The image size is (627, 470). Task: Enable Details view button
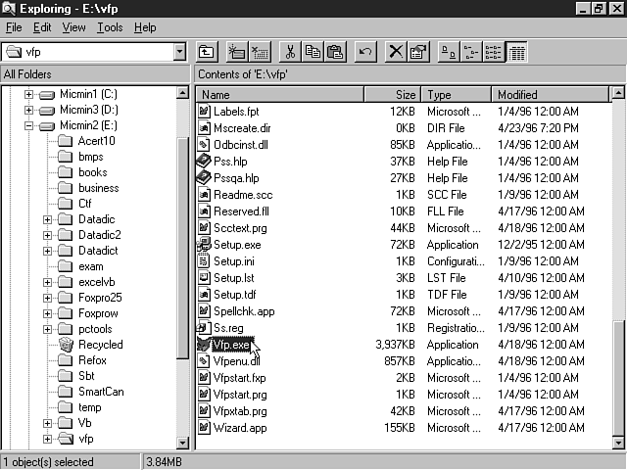pyautogui.click(x=516, y=52)
